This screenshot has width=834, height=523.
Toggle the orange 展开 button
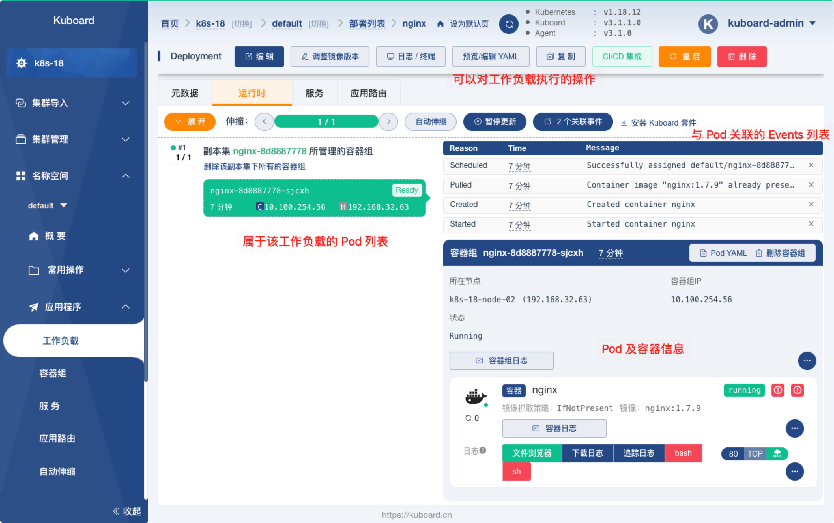tap(190, 122)
